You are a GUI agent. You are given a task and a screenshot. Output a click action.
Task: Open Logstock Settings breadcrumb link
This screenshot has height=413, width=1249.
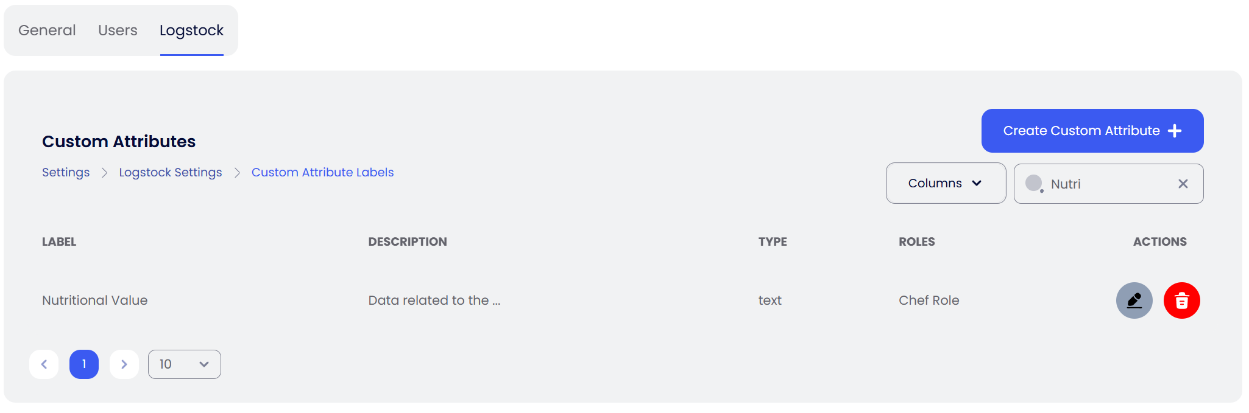click(170, 172)
